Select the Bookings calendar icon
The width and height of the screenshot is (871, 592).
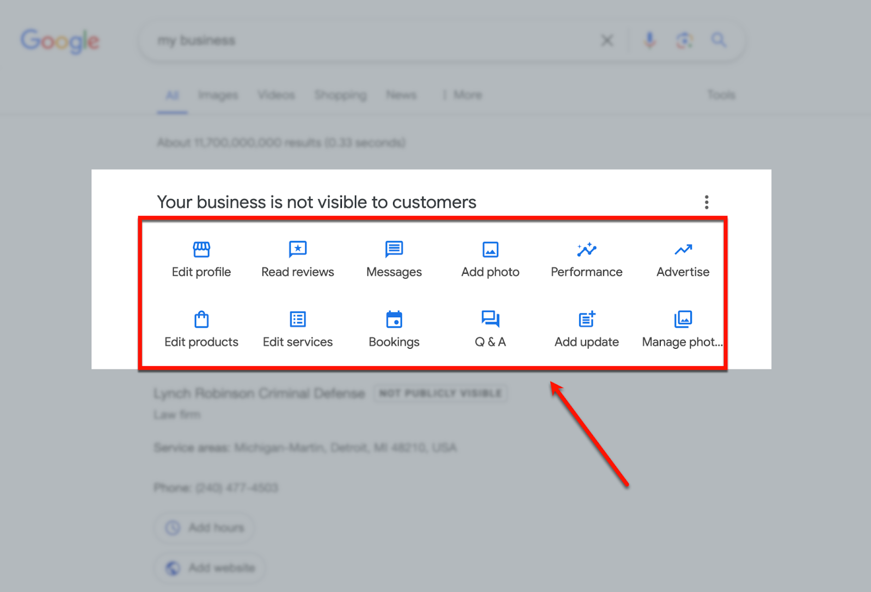pos(394,319)
